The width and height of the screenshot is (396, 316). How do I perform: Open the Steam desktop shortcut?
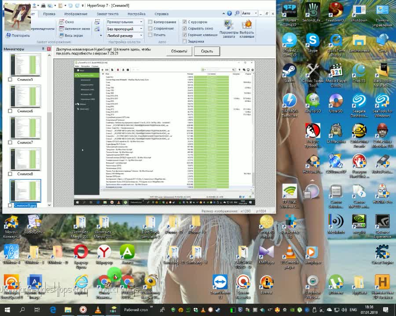(x=290, y=72)
